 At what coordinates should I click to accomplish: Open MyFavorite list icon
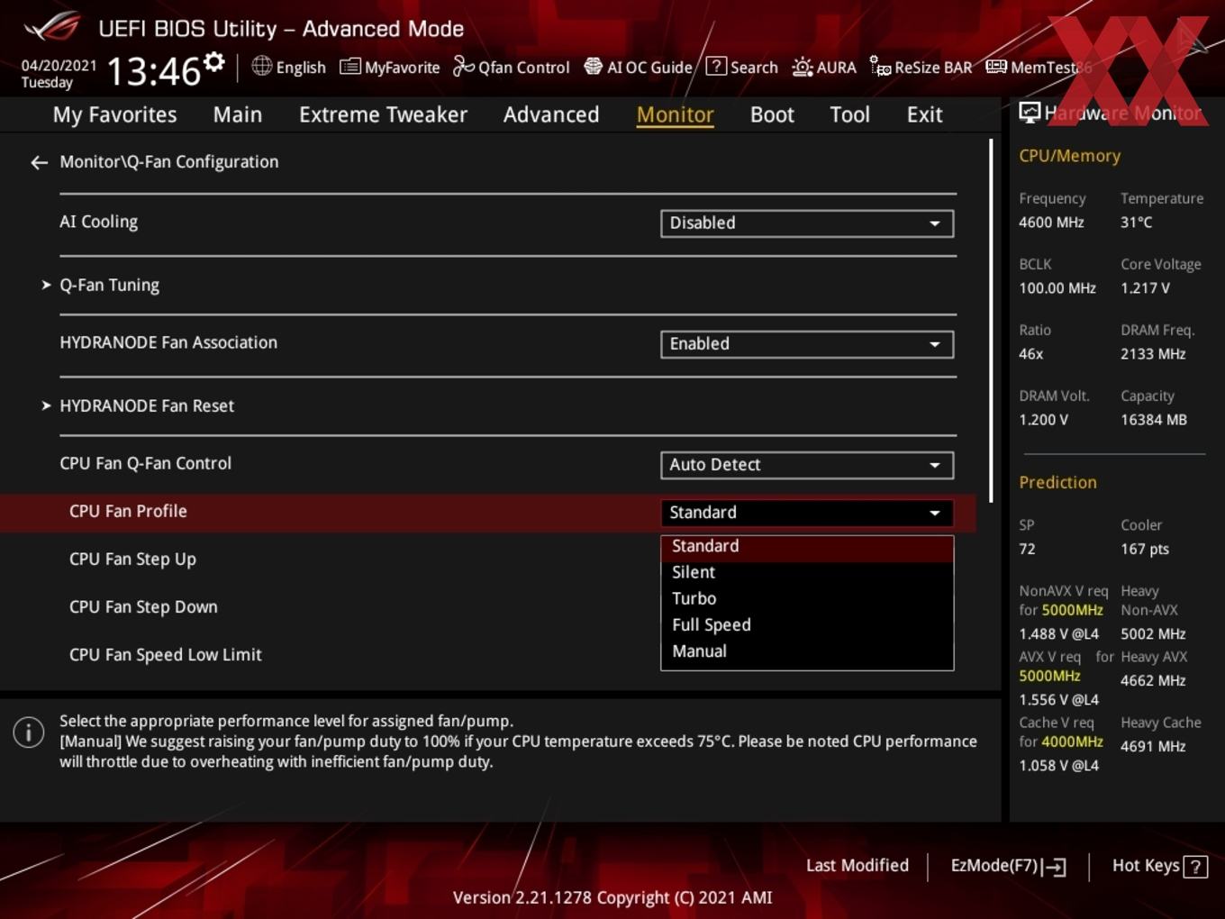click(x=350, y=67)
